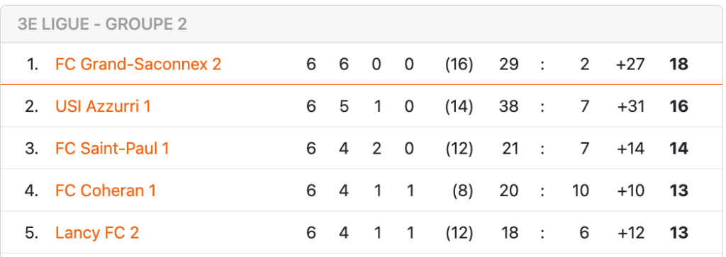Select the +14 goal difference of Saint-Paul

[x=630, y=149]
